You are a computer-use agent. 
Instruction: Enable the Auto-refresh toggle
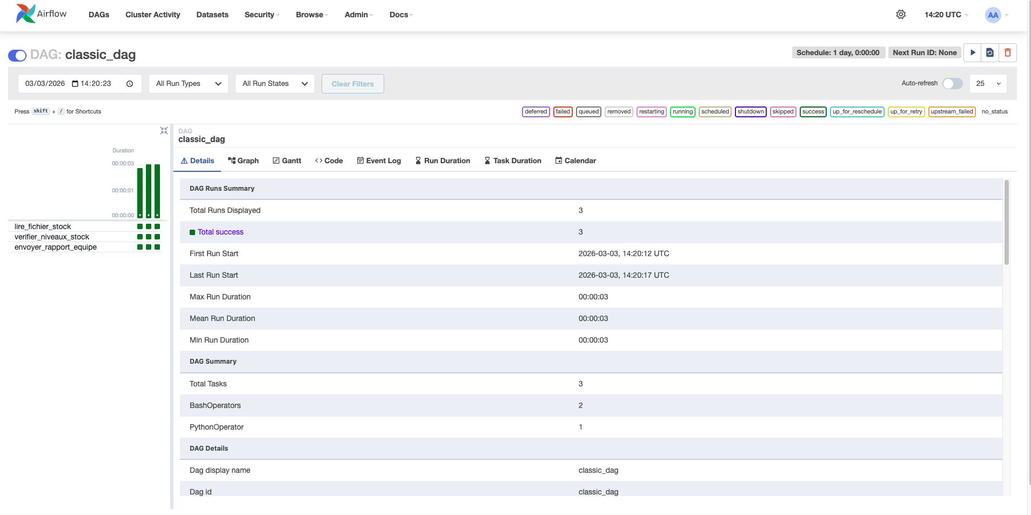tap(952, 84)
